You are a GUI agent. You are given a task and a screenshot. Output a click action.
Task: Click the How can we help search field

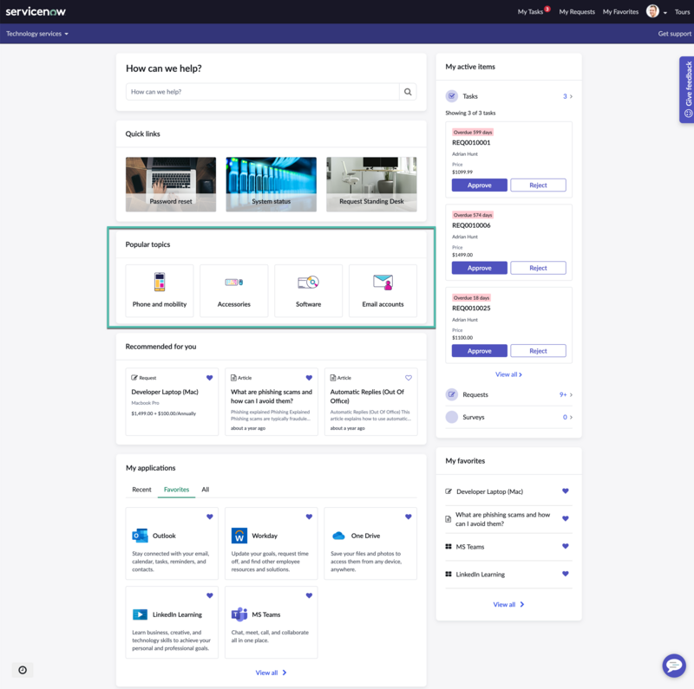tap(263, 92)
